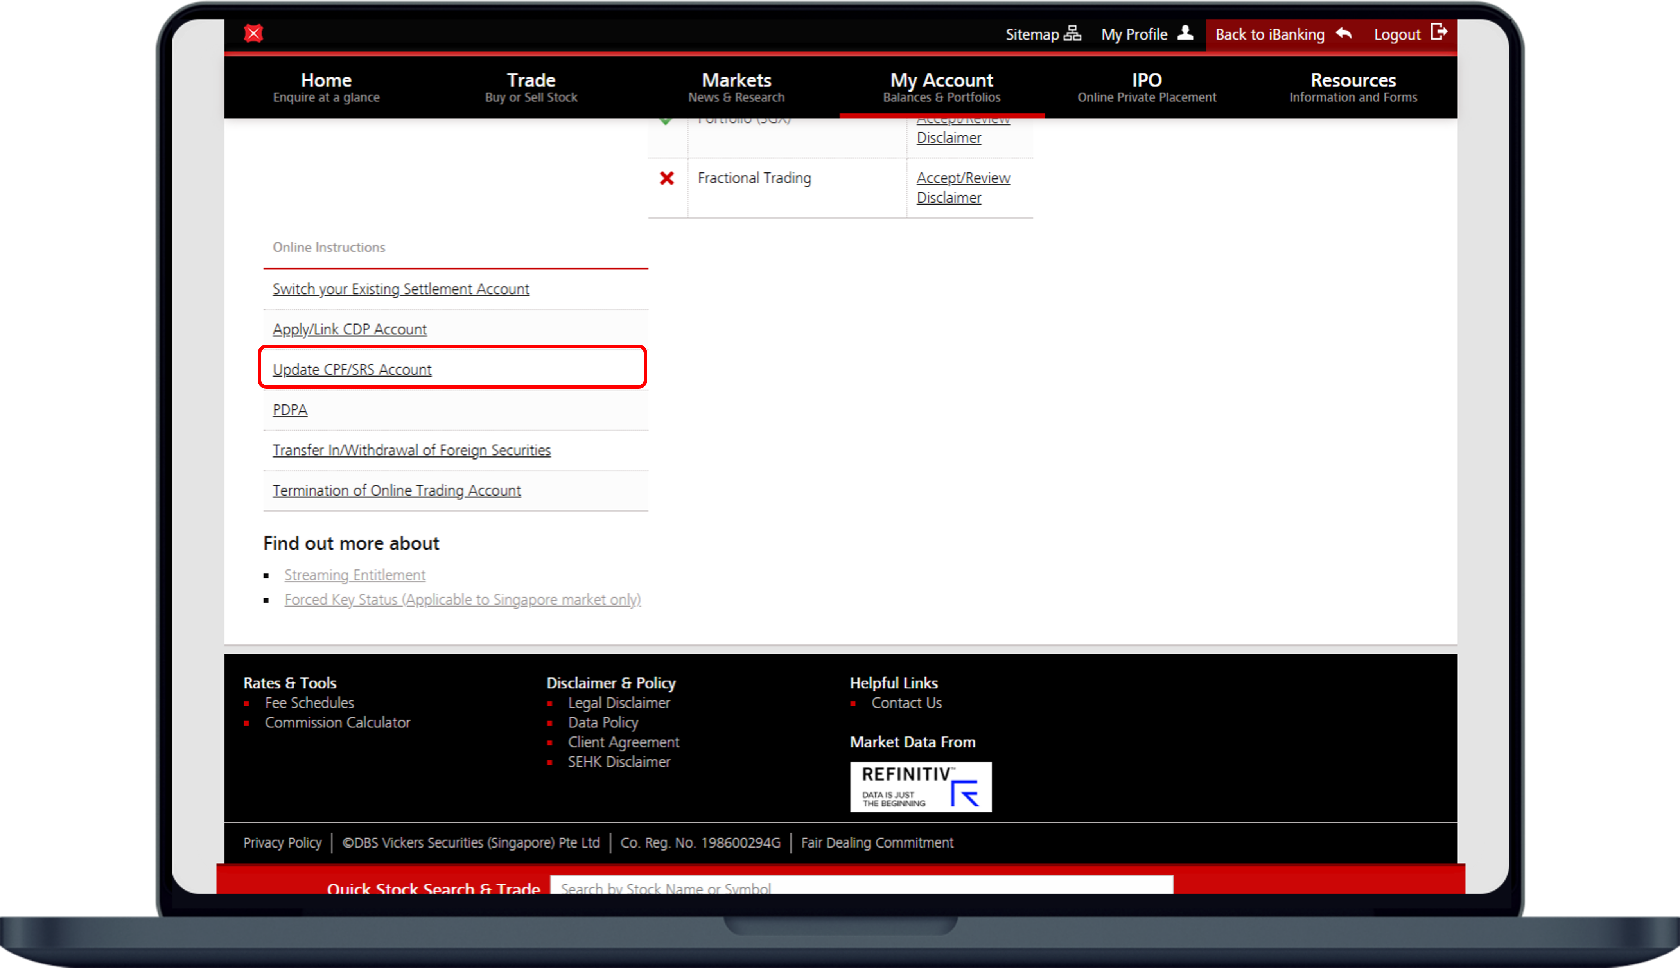Click the Fractional Trading label
The width and height of the screenshot is (1680, 968).
pyautogui.click(x=754, y=178)
